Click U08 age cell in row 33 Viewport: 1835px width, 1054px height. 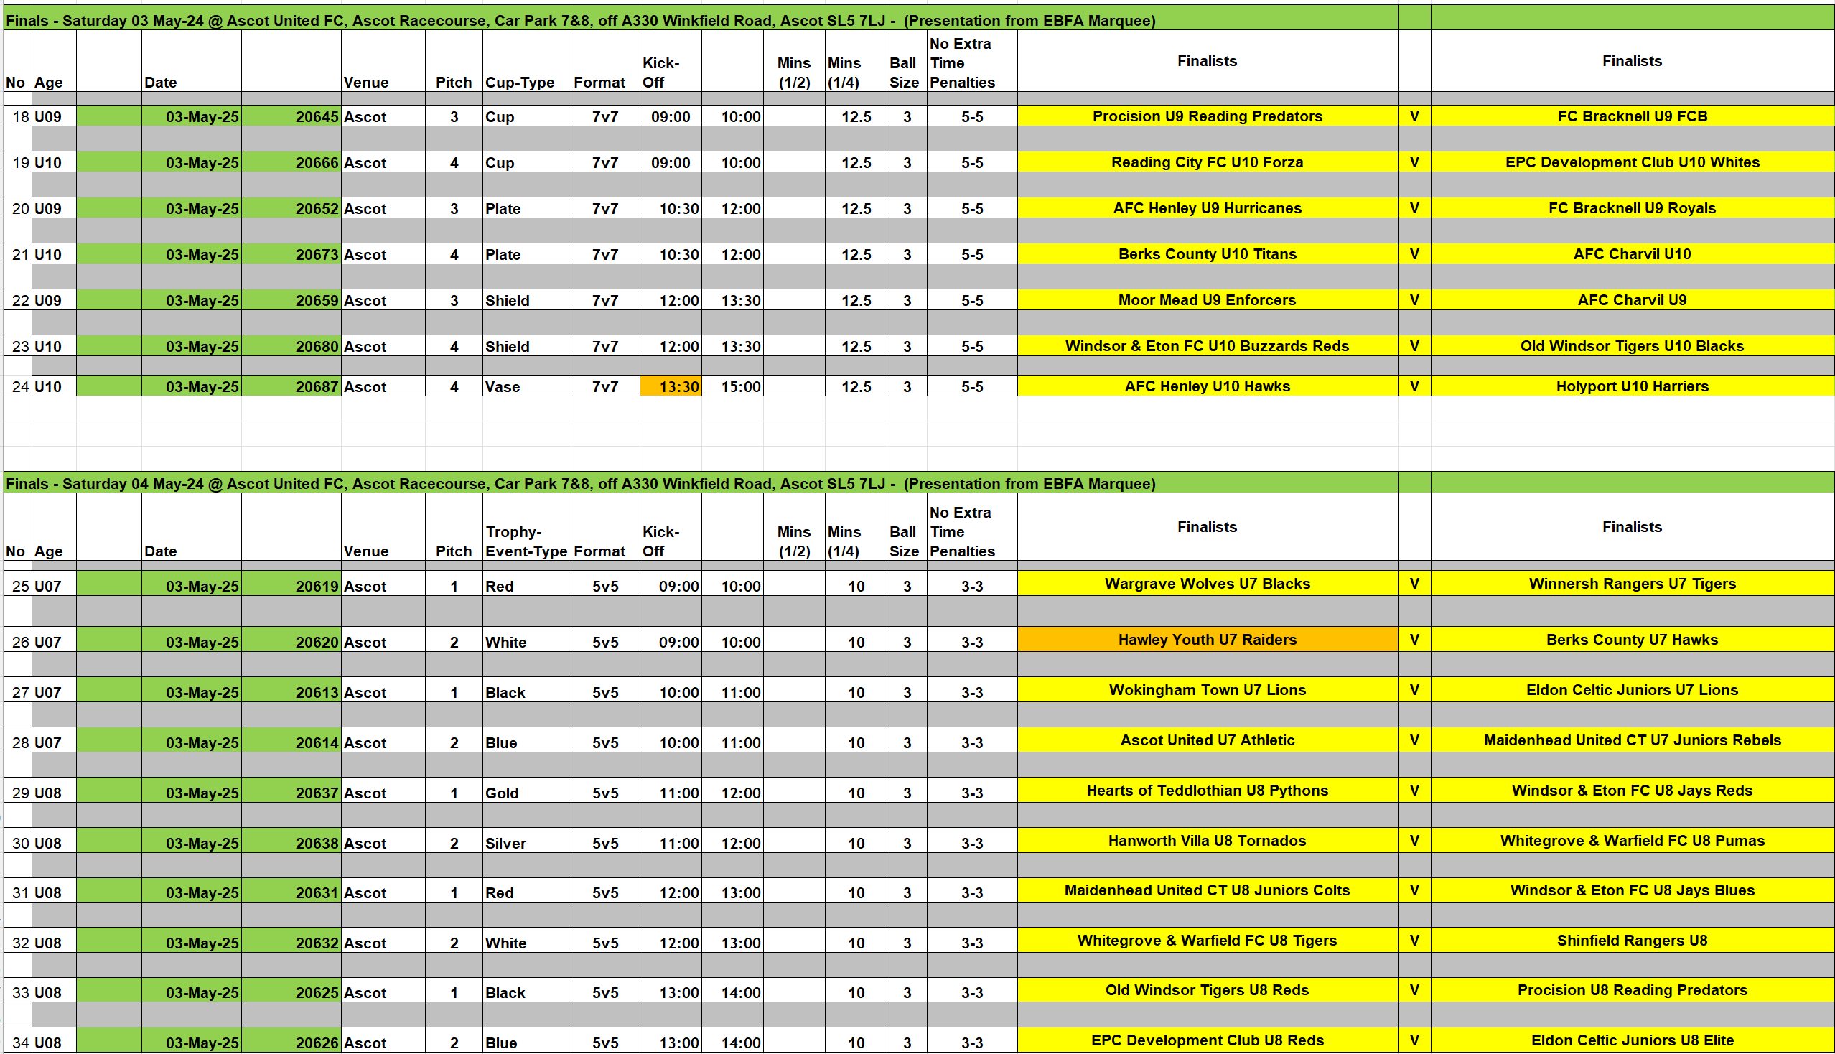[x=54, y=992]
